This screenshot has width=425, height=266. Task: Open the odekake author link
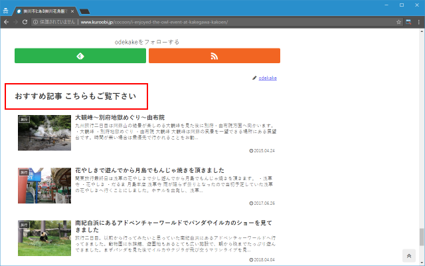268,78
